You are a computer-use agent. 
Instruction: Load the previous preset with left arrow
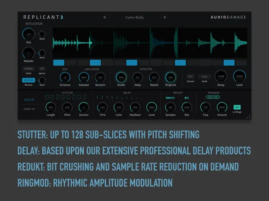coord(104,17)
